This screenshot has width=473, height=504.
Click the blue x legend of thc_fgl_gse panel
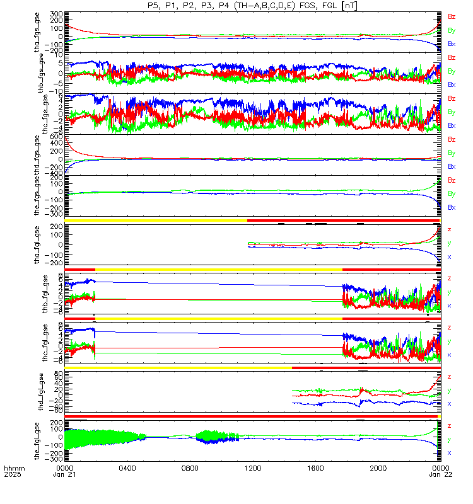tap(449, 355)
